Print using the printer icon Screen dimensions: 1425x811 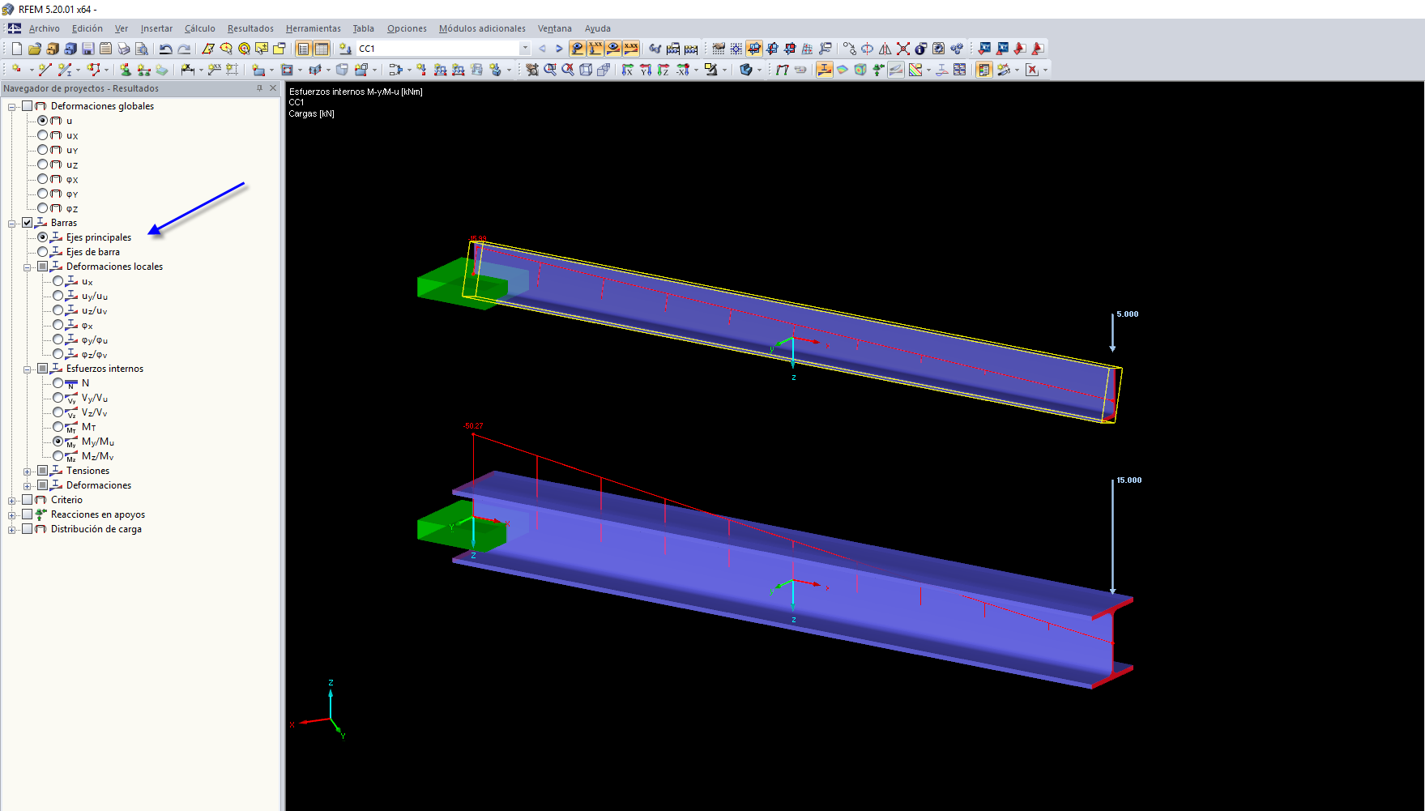(x=123, y=49)
